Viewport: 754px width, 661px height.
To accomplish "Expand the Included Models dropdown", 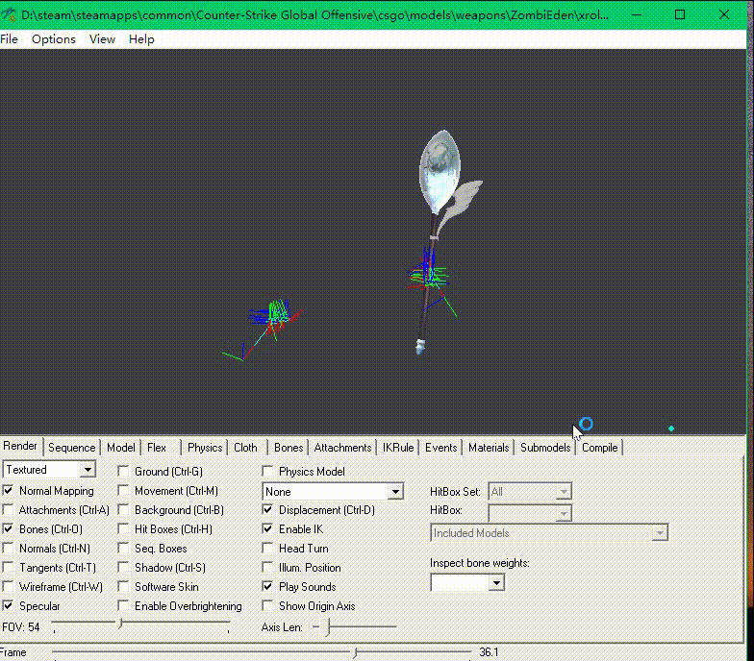I will point(549,532).
